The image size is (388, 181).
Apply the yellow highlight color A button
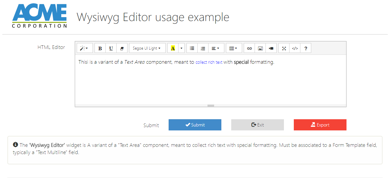pos(173,48)
